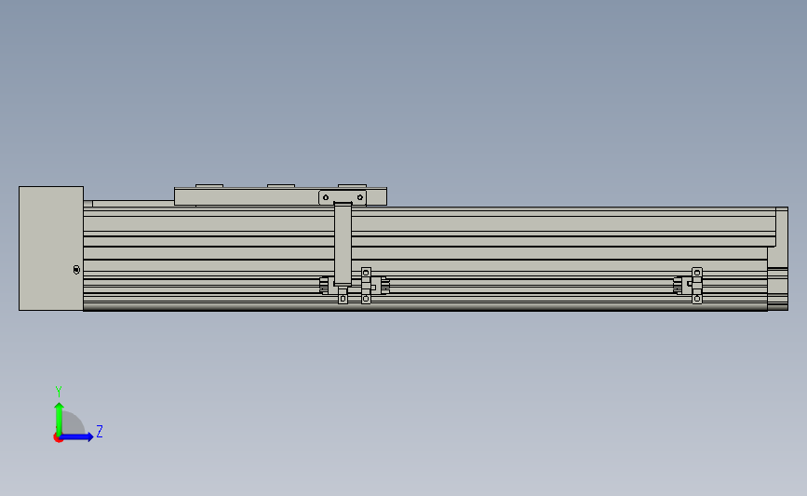
Task: Select the large motor housing block at left end
Action: pos(51,248)
